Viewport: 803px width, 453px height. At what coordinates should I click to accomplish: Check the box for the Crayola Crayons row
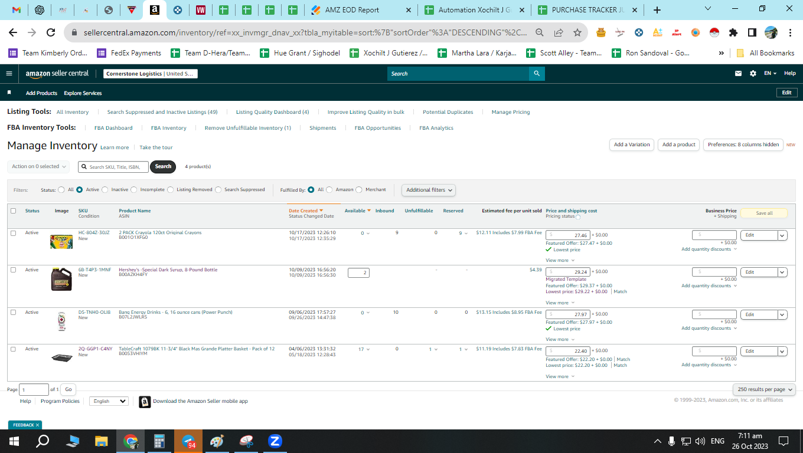(x=13, y=233)
